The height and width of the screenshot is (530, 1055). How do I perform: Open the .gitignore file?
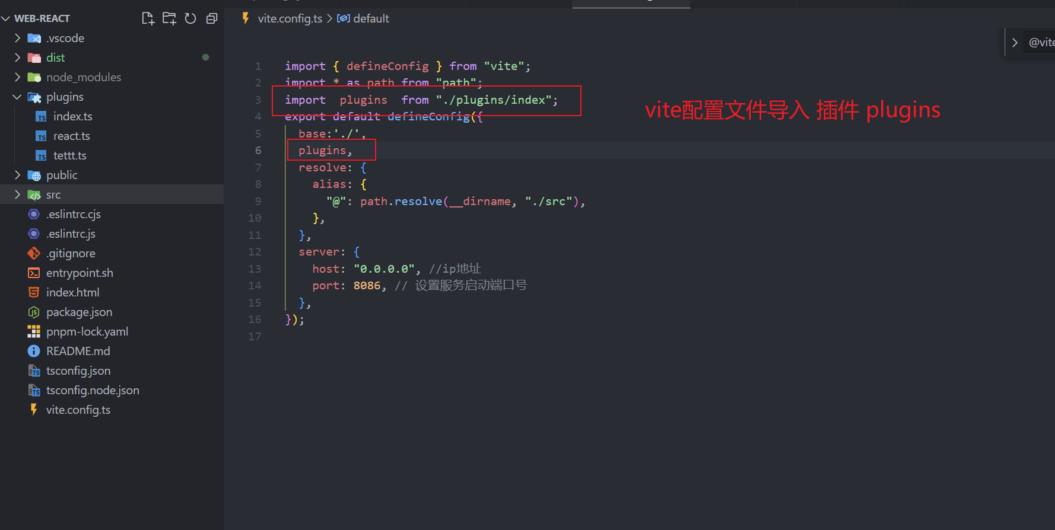[71, 253]
